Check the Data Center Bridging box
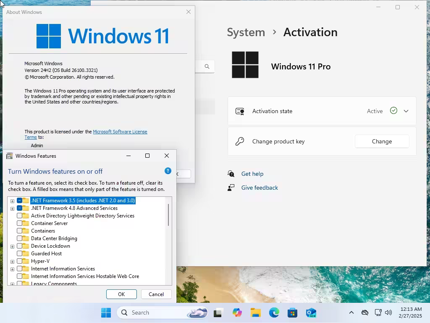 click(x=19, y=238)
